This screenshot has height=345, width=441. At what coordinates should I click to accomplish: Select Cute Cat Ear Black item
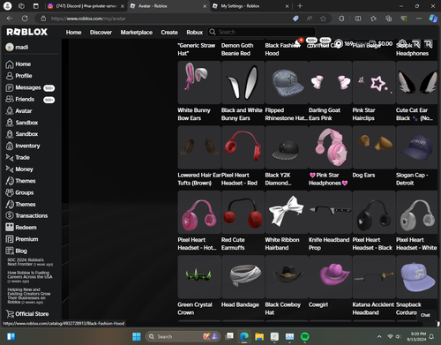417,82
